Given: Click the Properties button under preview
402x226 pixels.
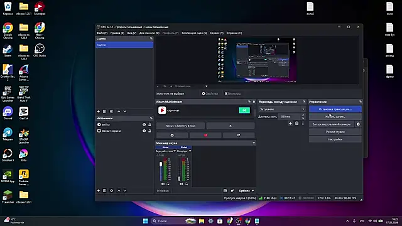Looking at the screenshot, I should click(x=210, y=94).
